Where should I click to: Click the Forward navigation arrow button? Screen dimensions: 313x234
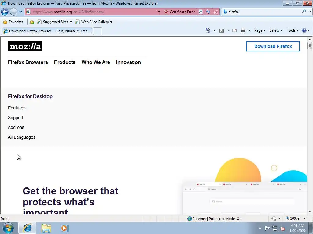click(13, 12)
